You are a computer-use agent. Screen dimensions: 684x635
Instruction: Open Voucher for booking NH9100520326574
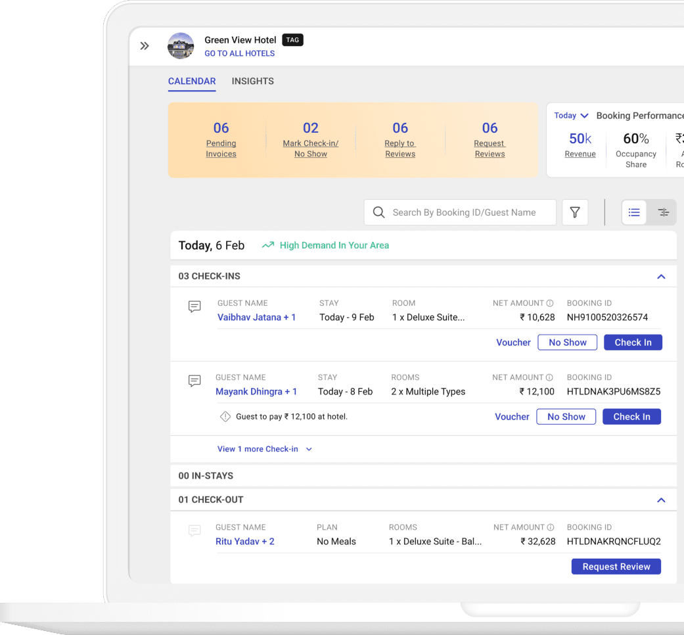click(x=513, y=342)
